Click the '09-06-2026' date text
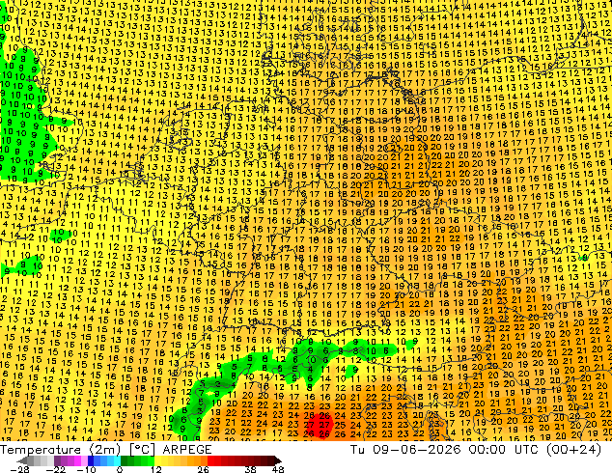 tap(416, 450)
